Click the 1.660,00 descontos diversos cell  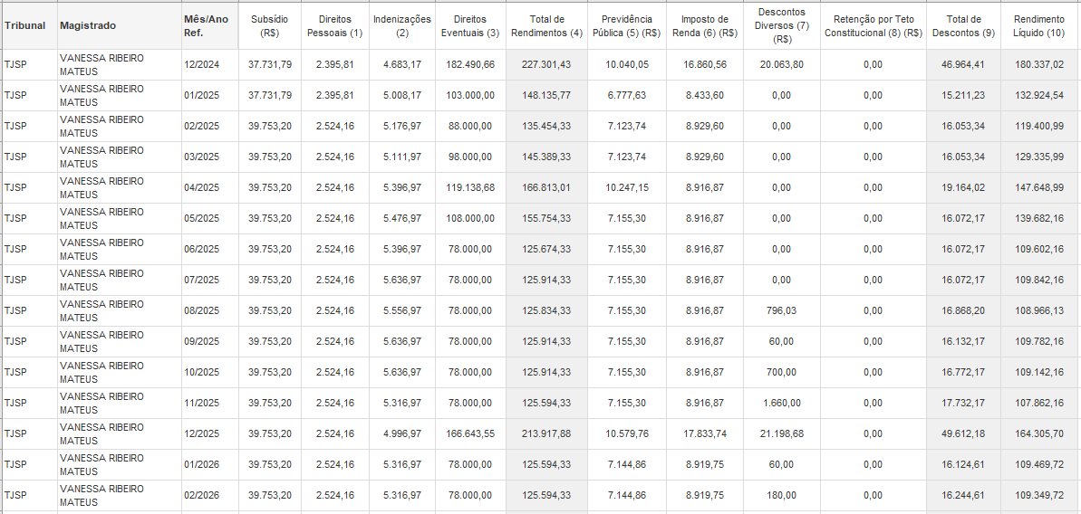pyautogui.click(x=782, y=403)
